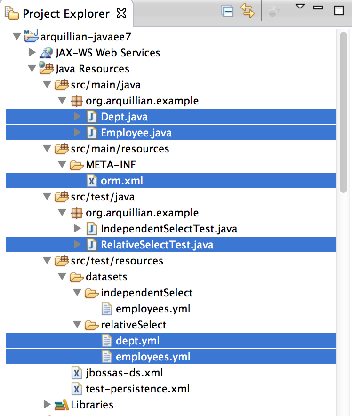
Task: Minimize the Project Explorer view
Action: click(x=318, y=8)
